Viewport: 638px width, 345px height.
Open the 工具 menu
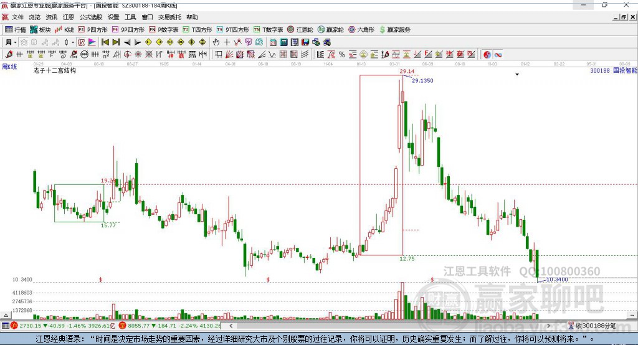point(130,17)
